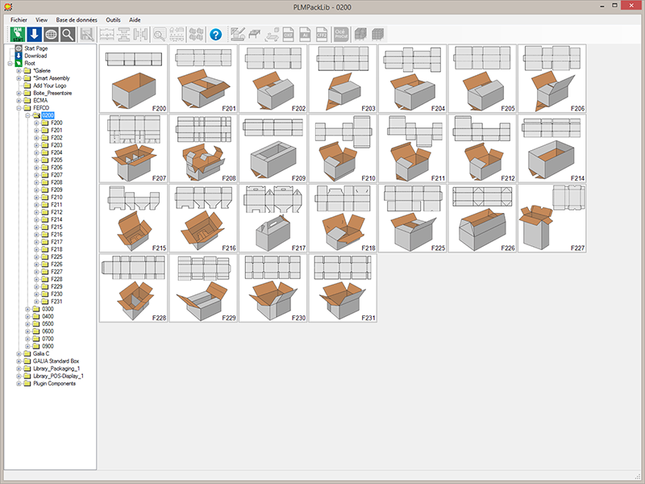This screenshot has width=645, height=484.
Task: Collapse the FEFCO tree node
Action: click(x=19, y=107)
